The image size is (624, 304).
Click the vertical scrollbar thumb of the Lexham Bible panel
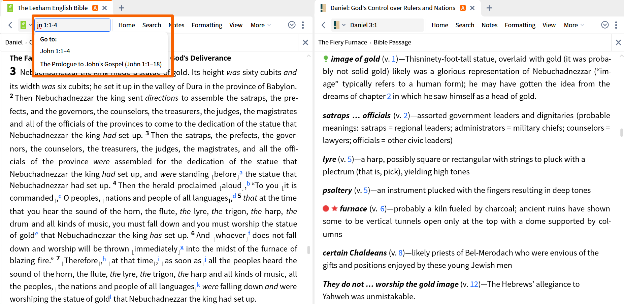click(308, 250)
